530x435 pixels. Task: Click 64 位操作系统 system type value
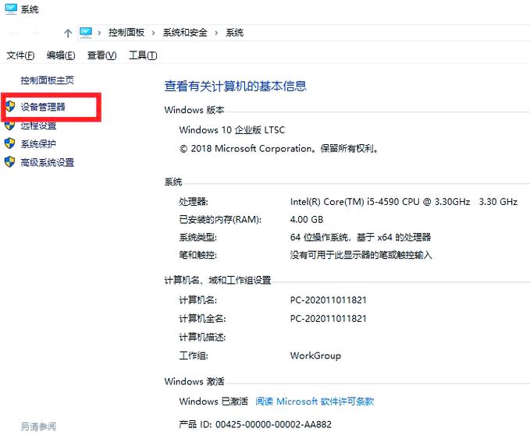[361, 237]
